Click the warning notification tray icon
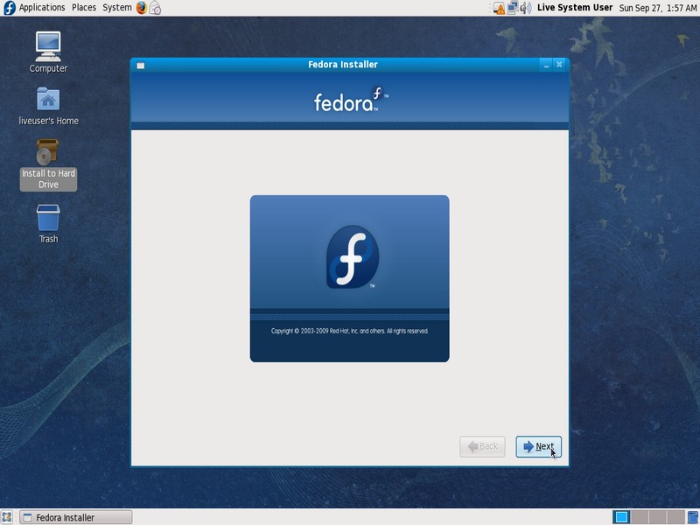The width and height of the screenshot is (700, 525). coord(499,8)
